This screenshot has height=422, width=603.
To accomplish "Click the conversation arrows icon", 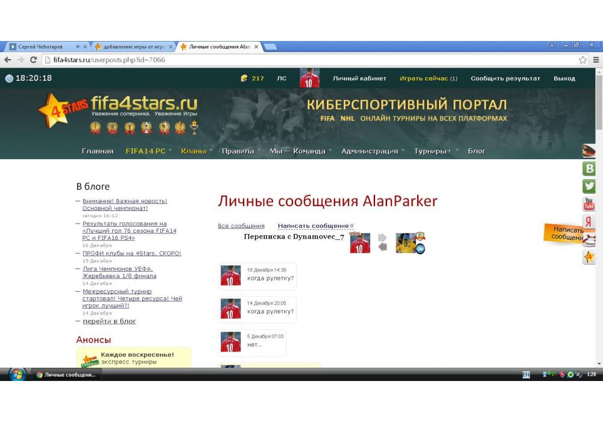I will (x=382, y=242).
